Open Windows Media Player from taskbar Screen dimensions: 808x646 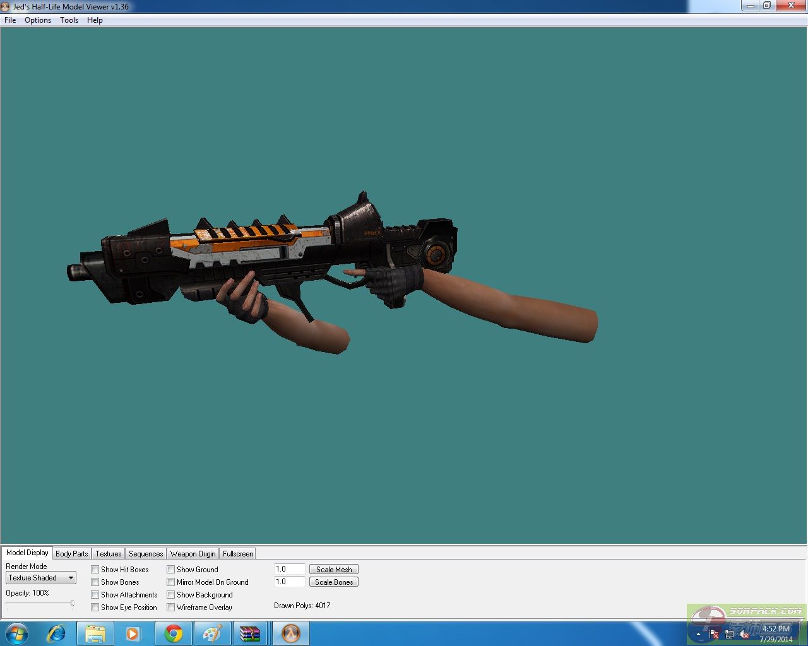133,633
